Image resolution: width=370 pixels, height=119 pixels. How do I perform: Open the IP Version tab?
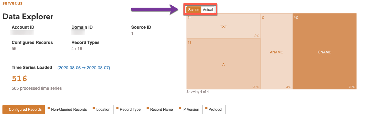[x=189, y=110]
